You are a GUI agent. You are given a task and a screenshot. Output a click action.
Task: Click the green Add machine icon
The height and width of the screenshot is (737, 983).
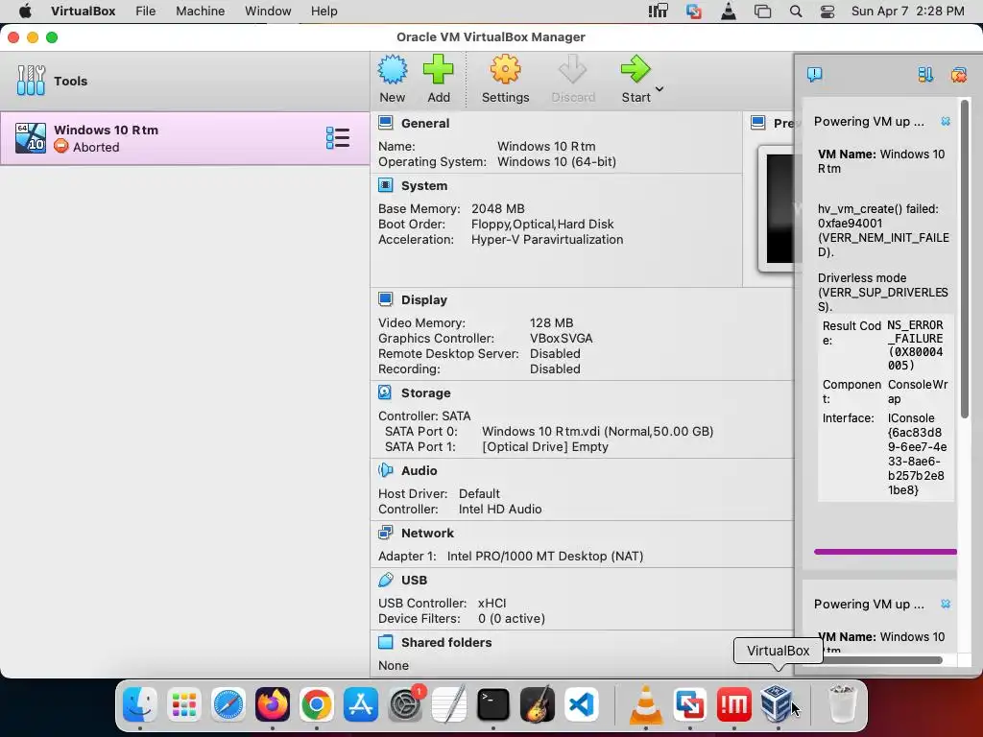438,69
